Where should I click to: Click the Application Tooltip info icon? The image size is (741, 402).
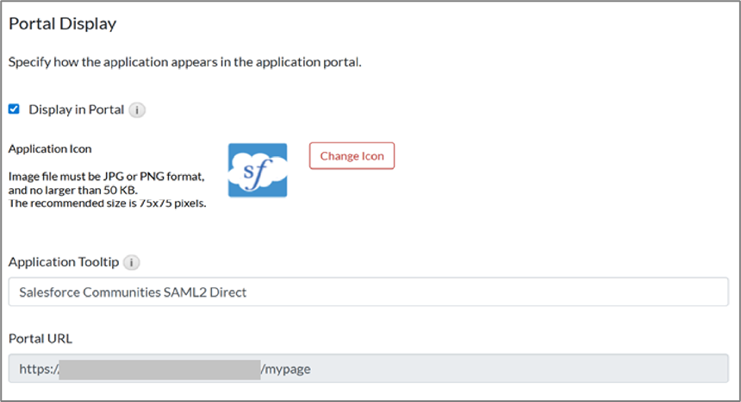(131, 262)
